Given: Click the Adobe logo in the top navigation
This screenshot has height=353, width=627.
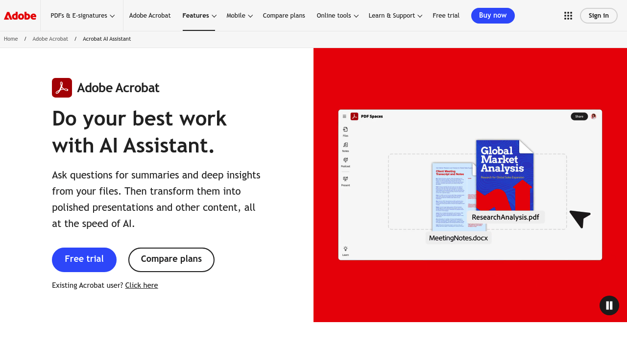Looking at the screenshot, I should (20, 15).
